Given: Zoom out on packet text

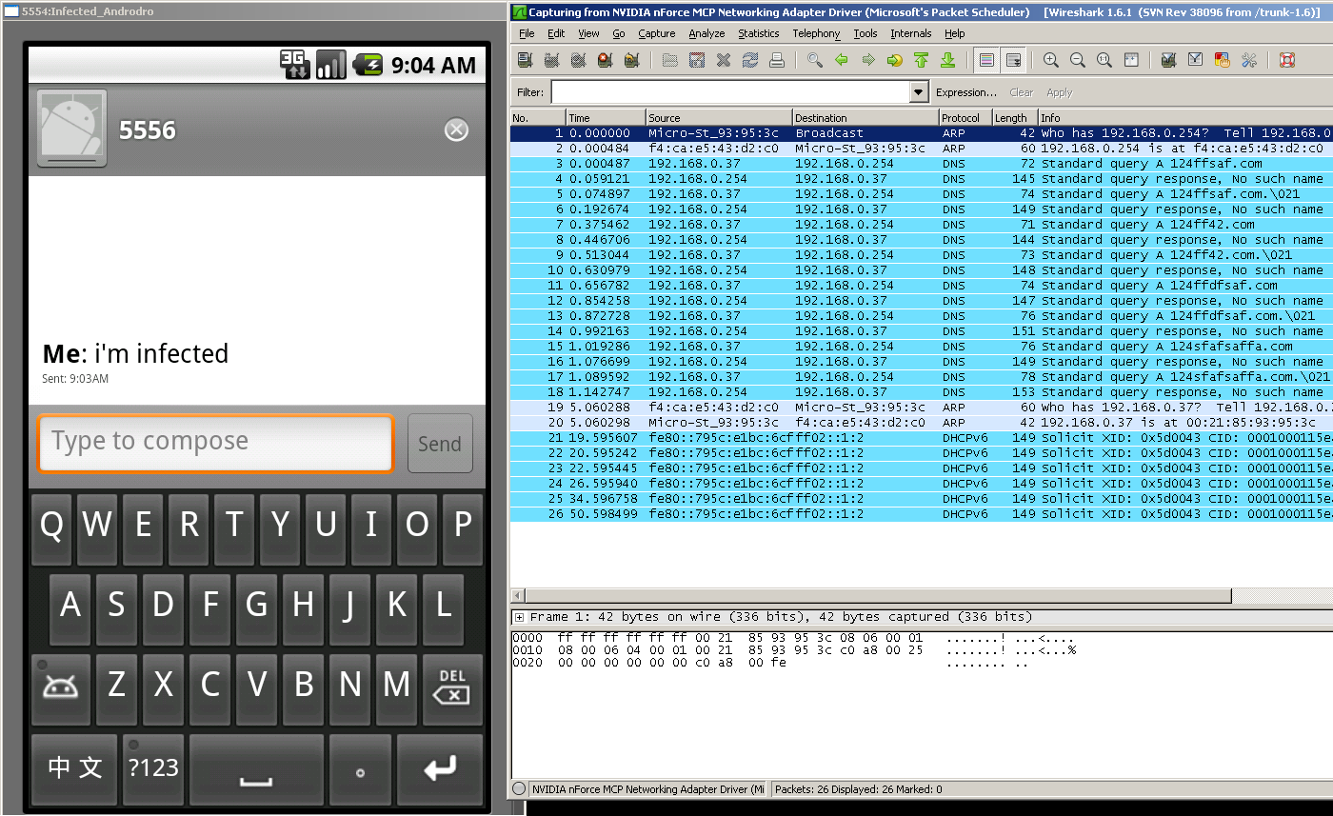Looking at the screenshot, I should pyautogui.click(x=1078, y=60).
